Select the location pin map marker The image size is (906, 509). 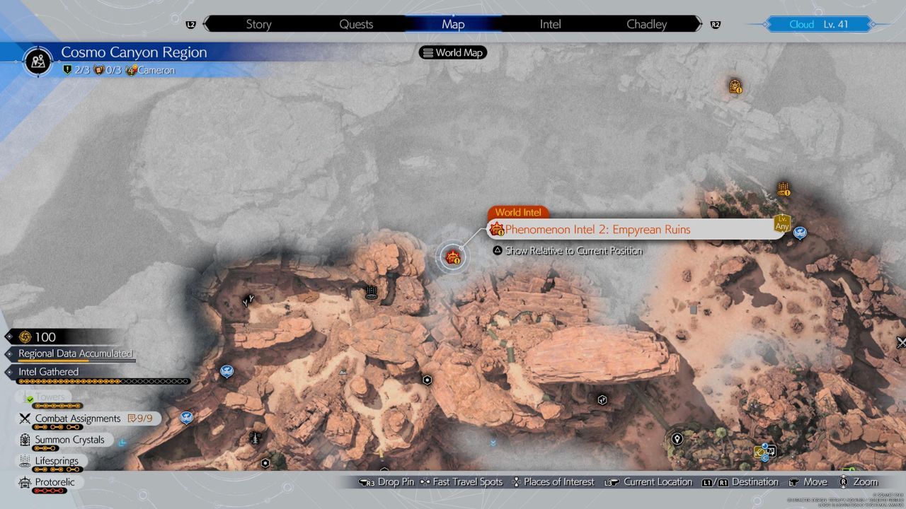pyautogui.click(x=677, y=439)
